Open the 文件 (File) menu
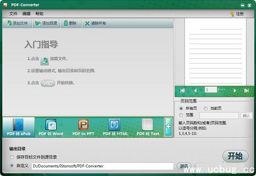Screen dimensions: 256x176 point(13,14)
